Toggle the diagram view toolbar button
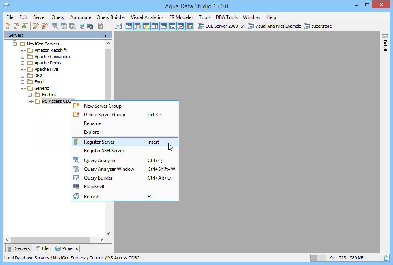Image resolution: width=393 pixels, height=265 pixels. [x=181, y=26]
